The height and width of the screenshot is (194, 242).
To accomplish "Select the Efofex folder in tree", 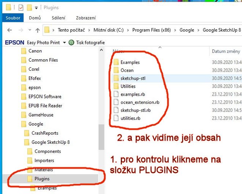I will click(35, 78).
